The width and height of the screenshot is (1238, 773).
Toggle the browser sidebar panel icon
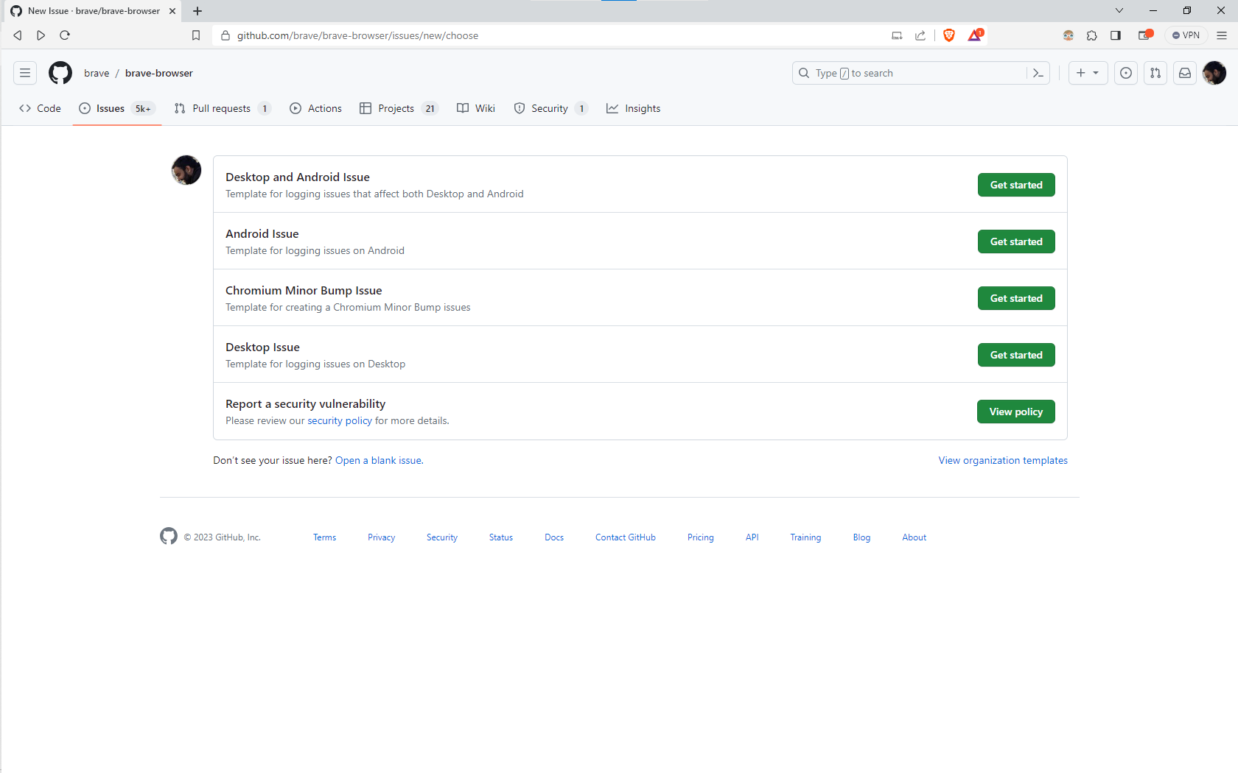[1116, 35]
